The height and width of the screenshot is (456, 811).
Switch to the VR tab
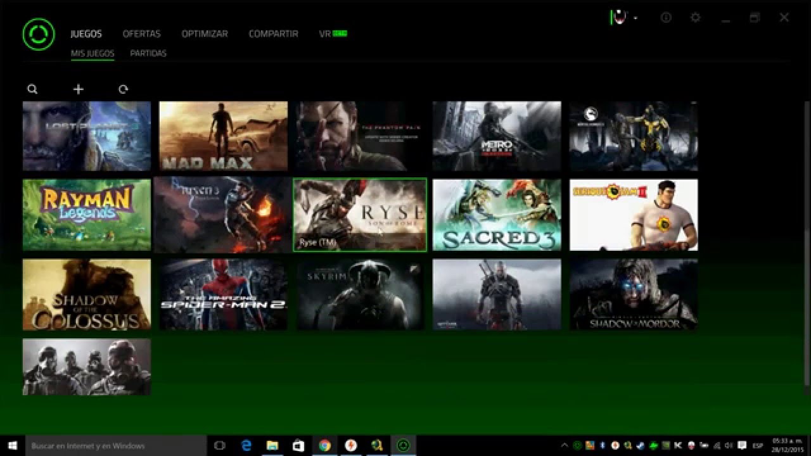coord(333,34)
